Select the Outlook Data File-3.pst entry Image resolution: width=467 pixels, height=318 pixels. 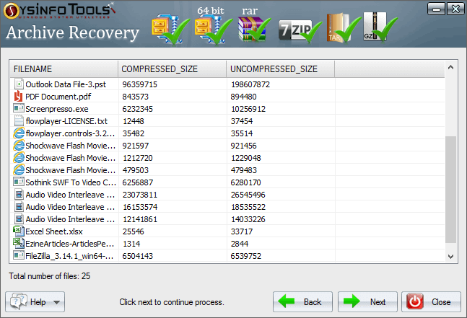pyautogui.click(x=65, y=84)
